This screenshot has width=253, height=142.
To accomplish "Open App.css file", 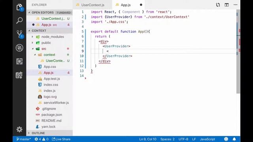I will tap(50, 67).
